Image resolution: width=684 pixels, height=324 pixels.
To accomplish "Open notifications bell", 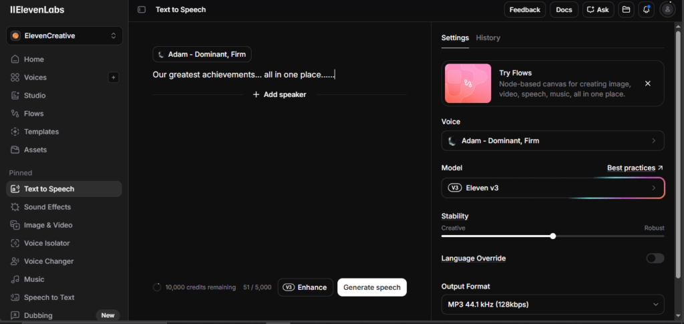I will point(646,9).
